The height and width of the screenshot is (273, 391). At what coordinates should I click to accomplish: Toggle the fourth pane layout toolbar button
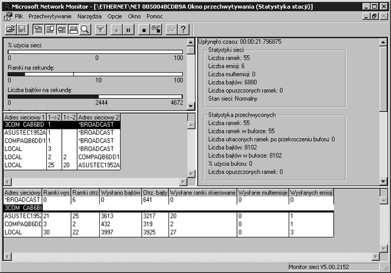coord(73,29)
